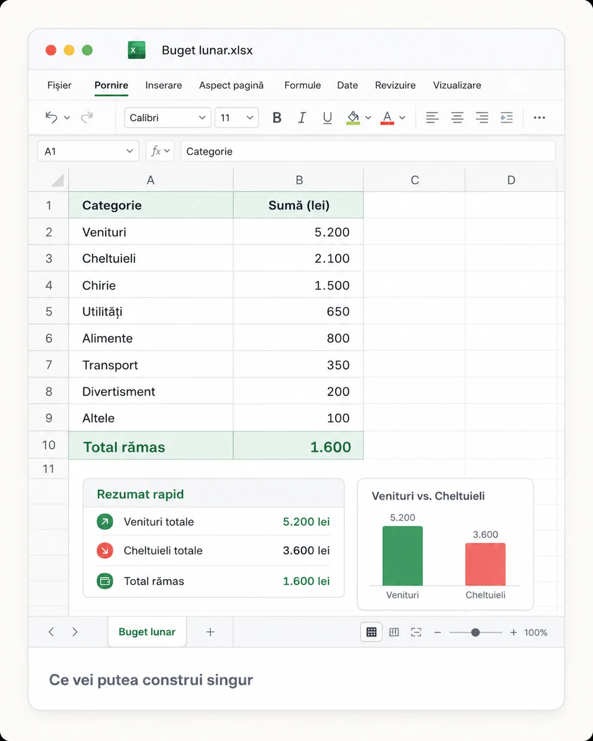Select the Total rămas table cell
Screen dimensions: 593x741
pyautogui.click(x=151, y=446)
